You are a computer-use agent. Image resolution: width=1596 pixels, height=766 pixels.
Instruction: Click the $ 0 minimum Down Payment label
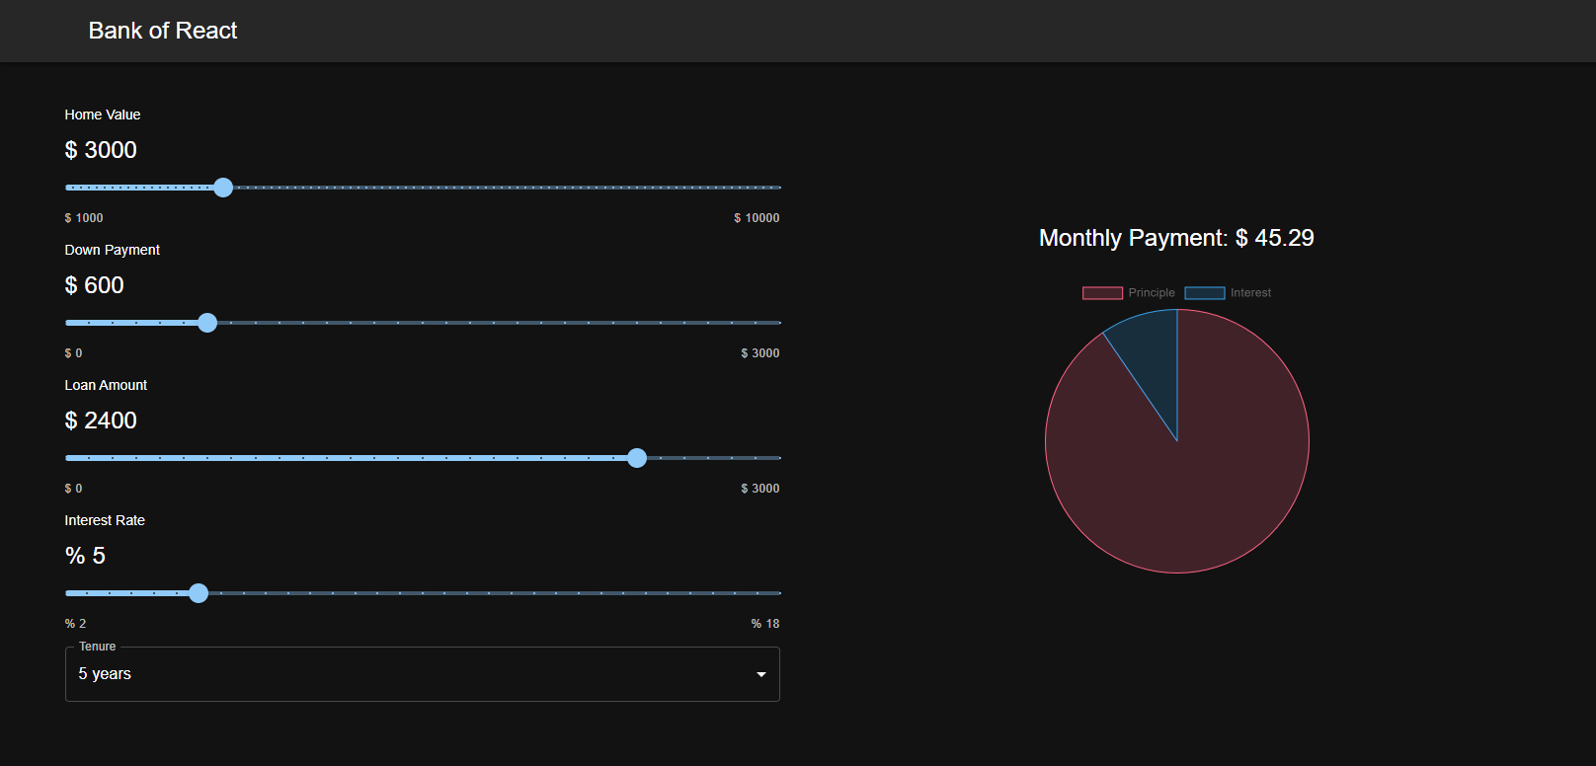74,353
